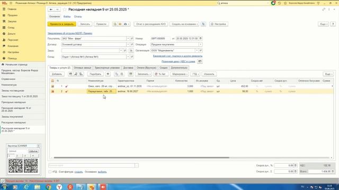Open the Банковский счет и другие реквизиты link
This screenshot has height=190, width=339.
point(178,56)
